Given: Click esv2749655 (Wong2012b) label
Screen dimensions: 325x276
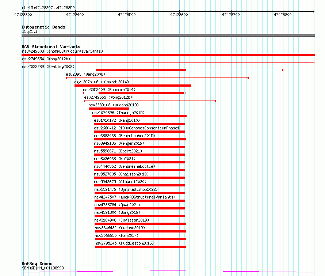Looking at the screenshot, I should pos(108,97).
